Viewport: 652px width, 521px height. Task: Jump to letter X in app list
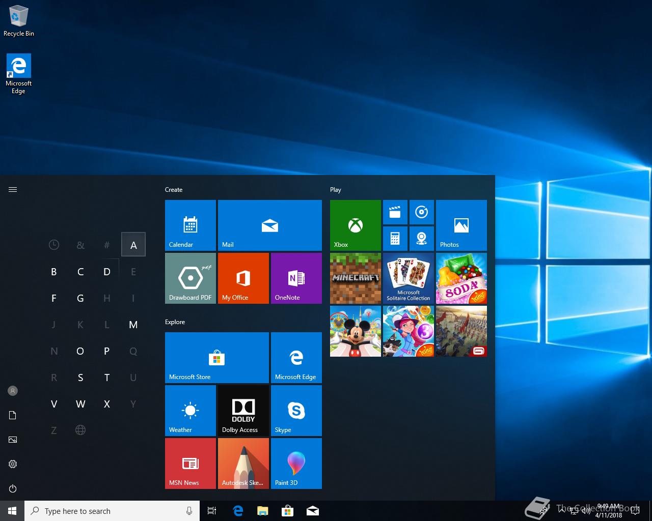point(107,404)
